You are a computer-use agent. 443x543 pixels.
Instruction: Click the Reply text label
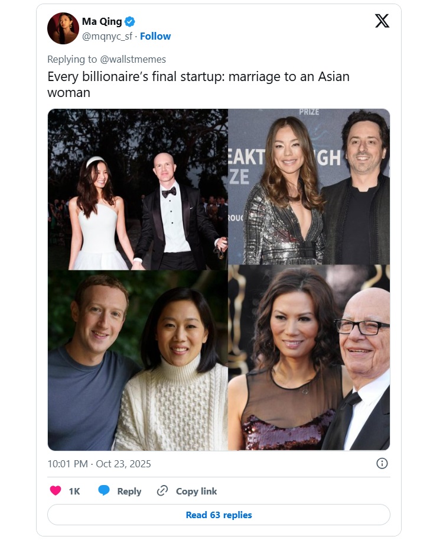[x=129, y=491]
